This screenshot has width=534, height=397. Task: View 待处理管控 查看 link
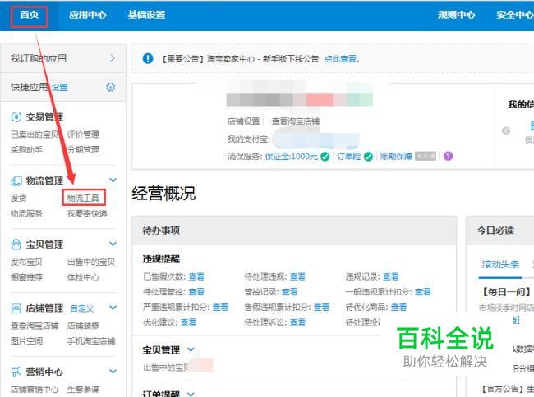click(x=196, y=292)
